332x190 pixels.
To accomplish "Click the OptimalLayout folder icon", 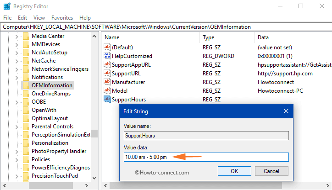I will 26,118.
